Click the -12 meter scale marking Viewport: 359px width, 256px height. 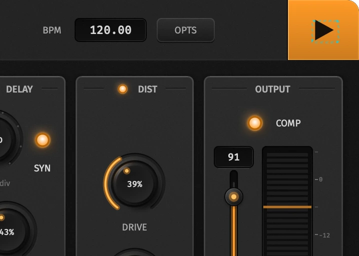pos(324,235)
